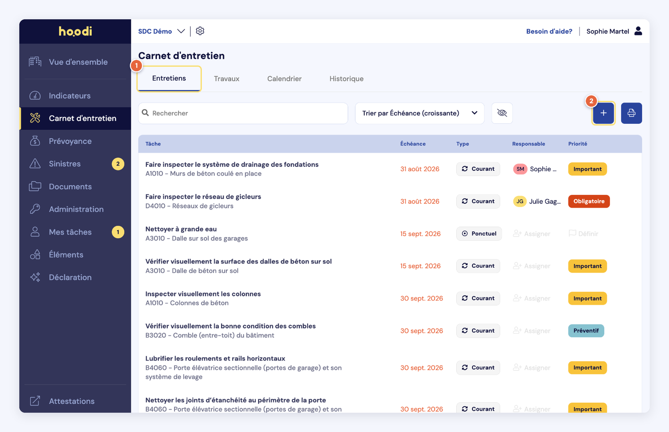Assign a responsable to Nettoyer à grande eau

(532, 234)
